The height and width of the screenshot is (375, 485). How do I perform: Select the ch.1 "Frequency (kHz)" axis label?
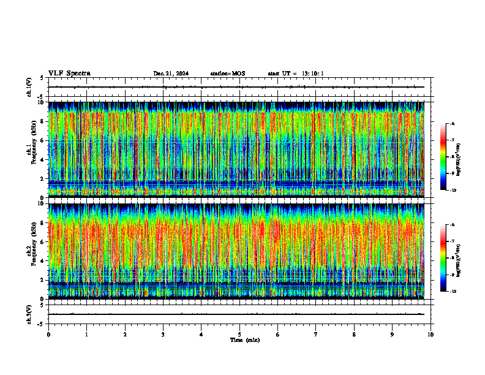(x=34, y=142)
